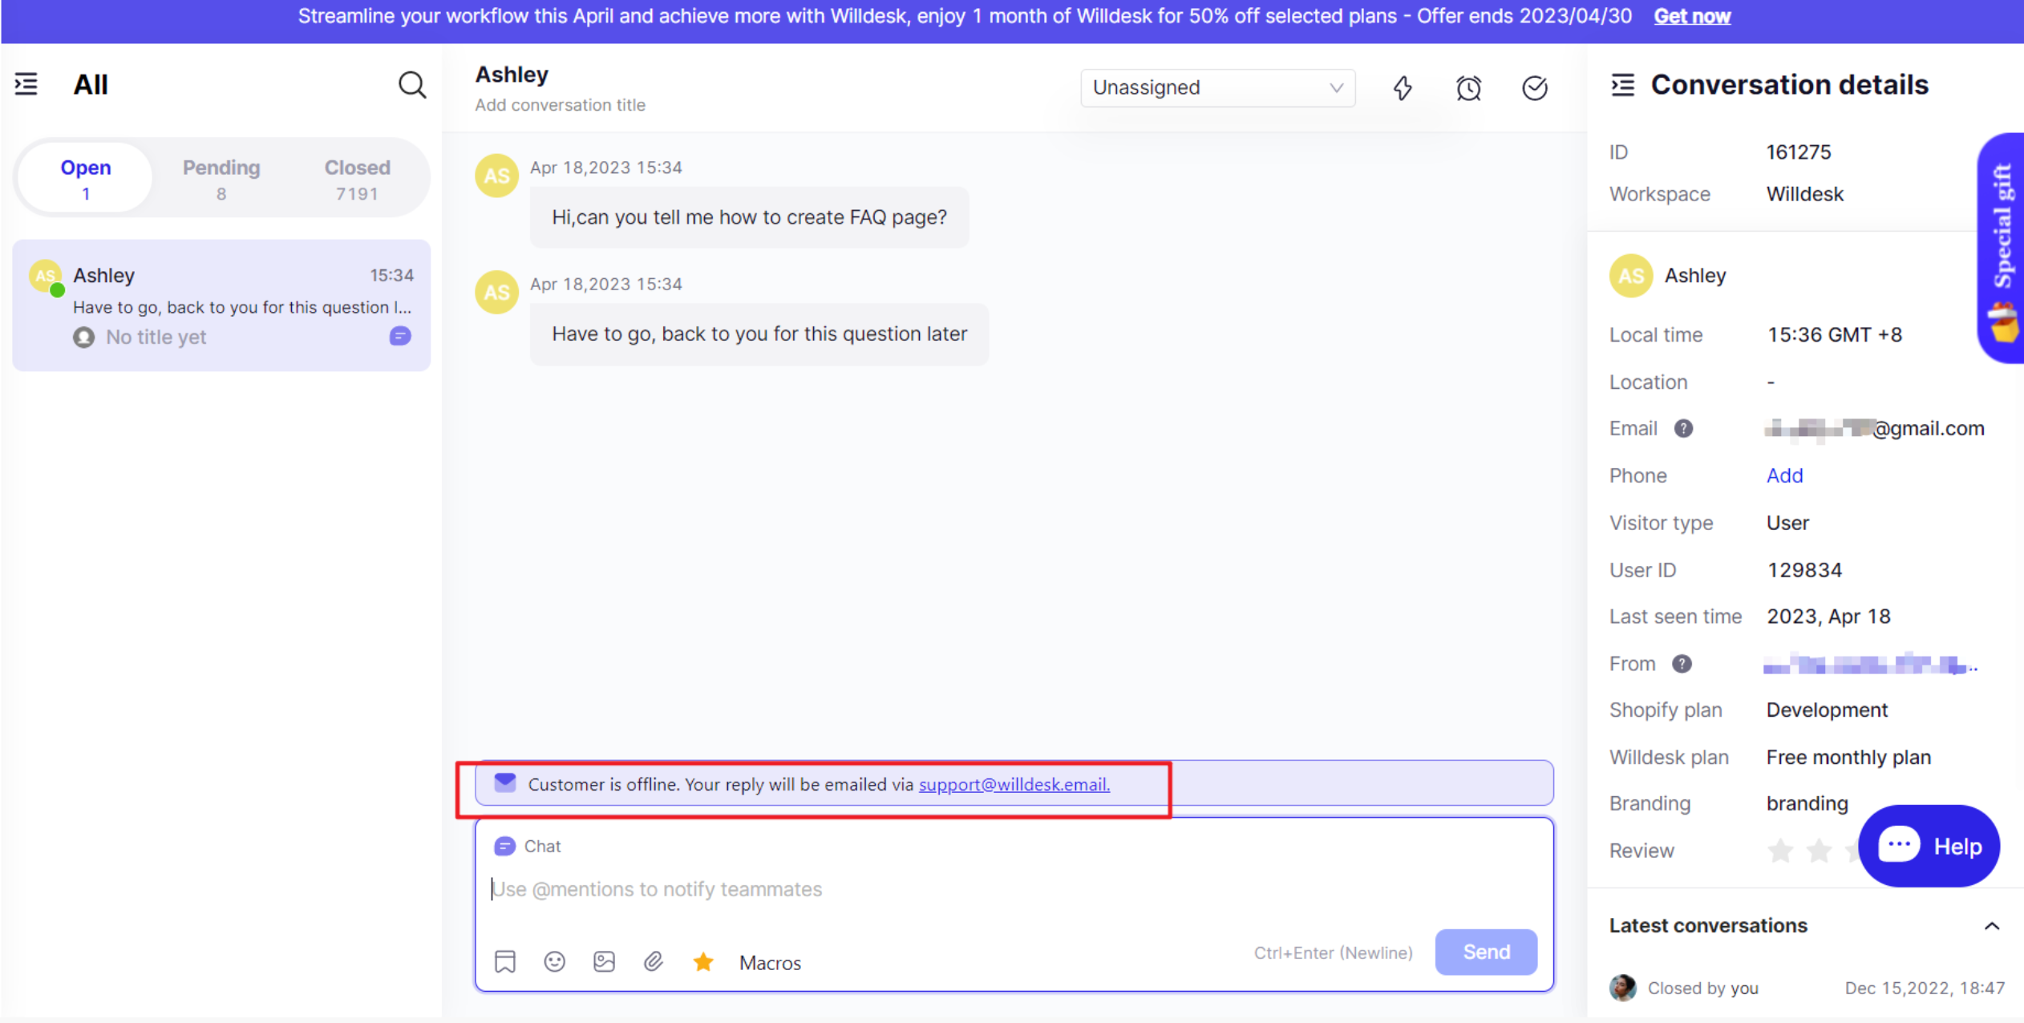This screenshot has height=1023, width=2024.
Task: Click the 'Have to go' message bubble
Action: [759, 334]
